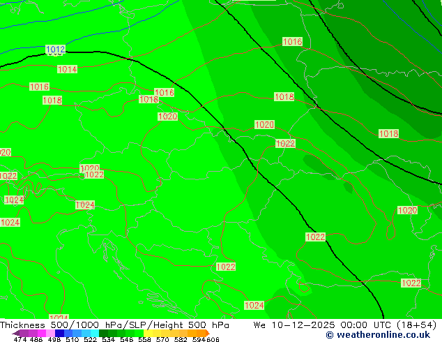Pick the dark navy blue legend swatch

click(x=59, y=333)
